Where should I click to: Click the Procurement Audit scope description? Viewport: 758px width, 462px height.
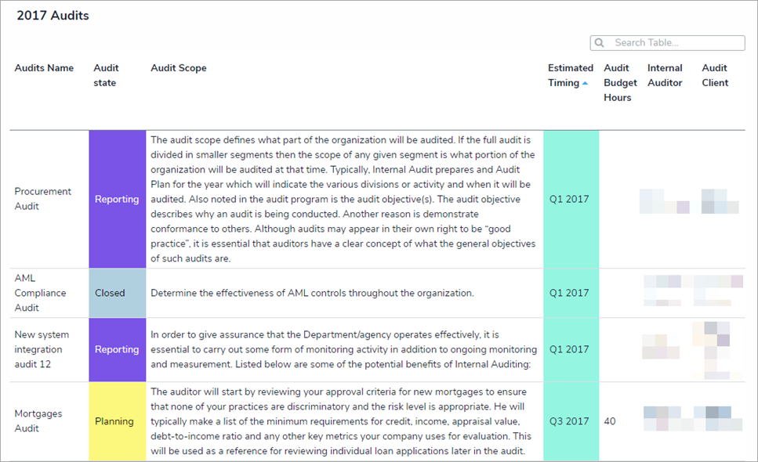click(x=343, y=199)
